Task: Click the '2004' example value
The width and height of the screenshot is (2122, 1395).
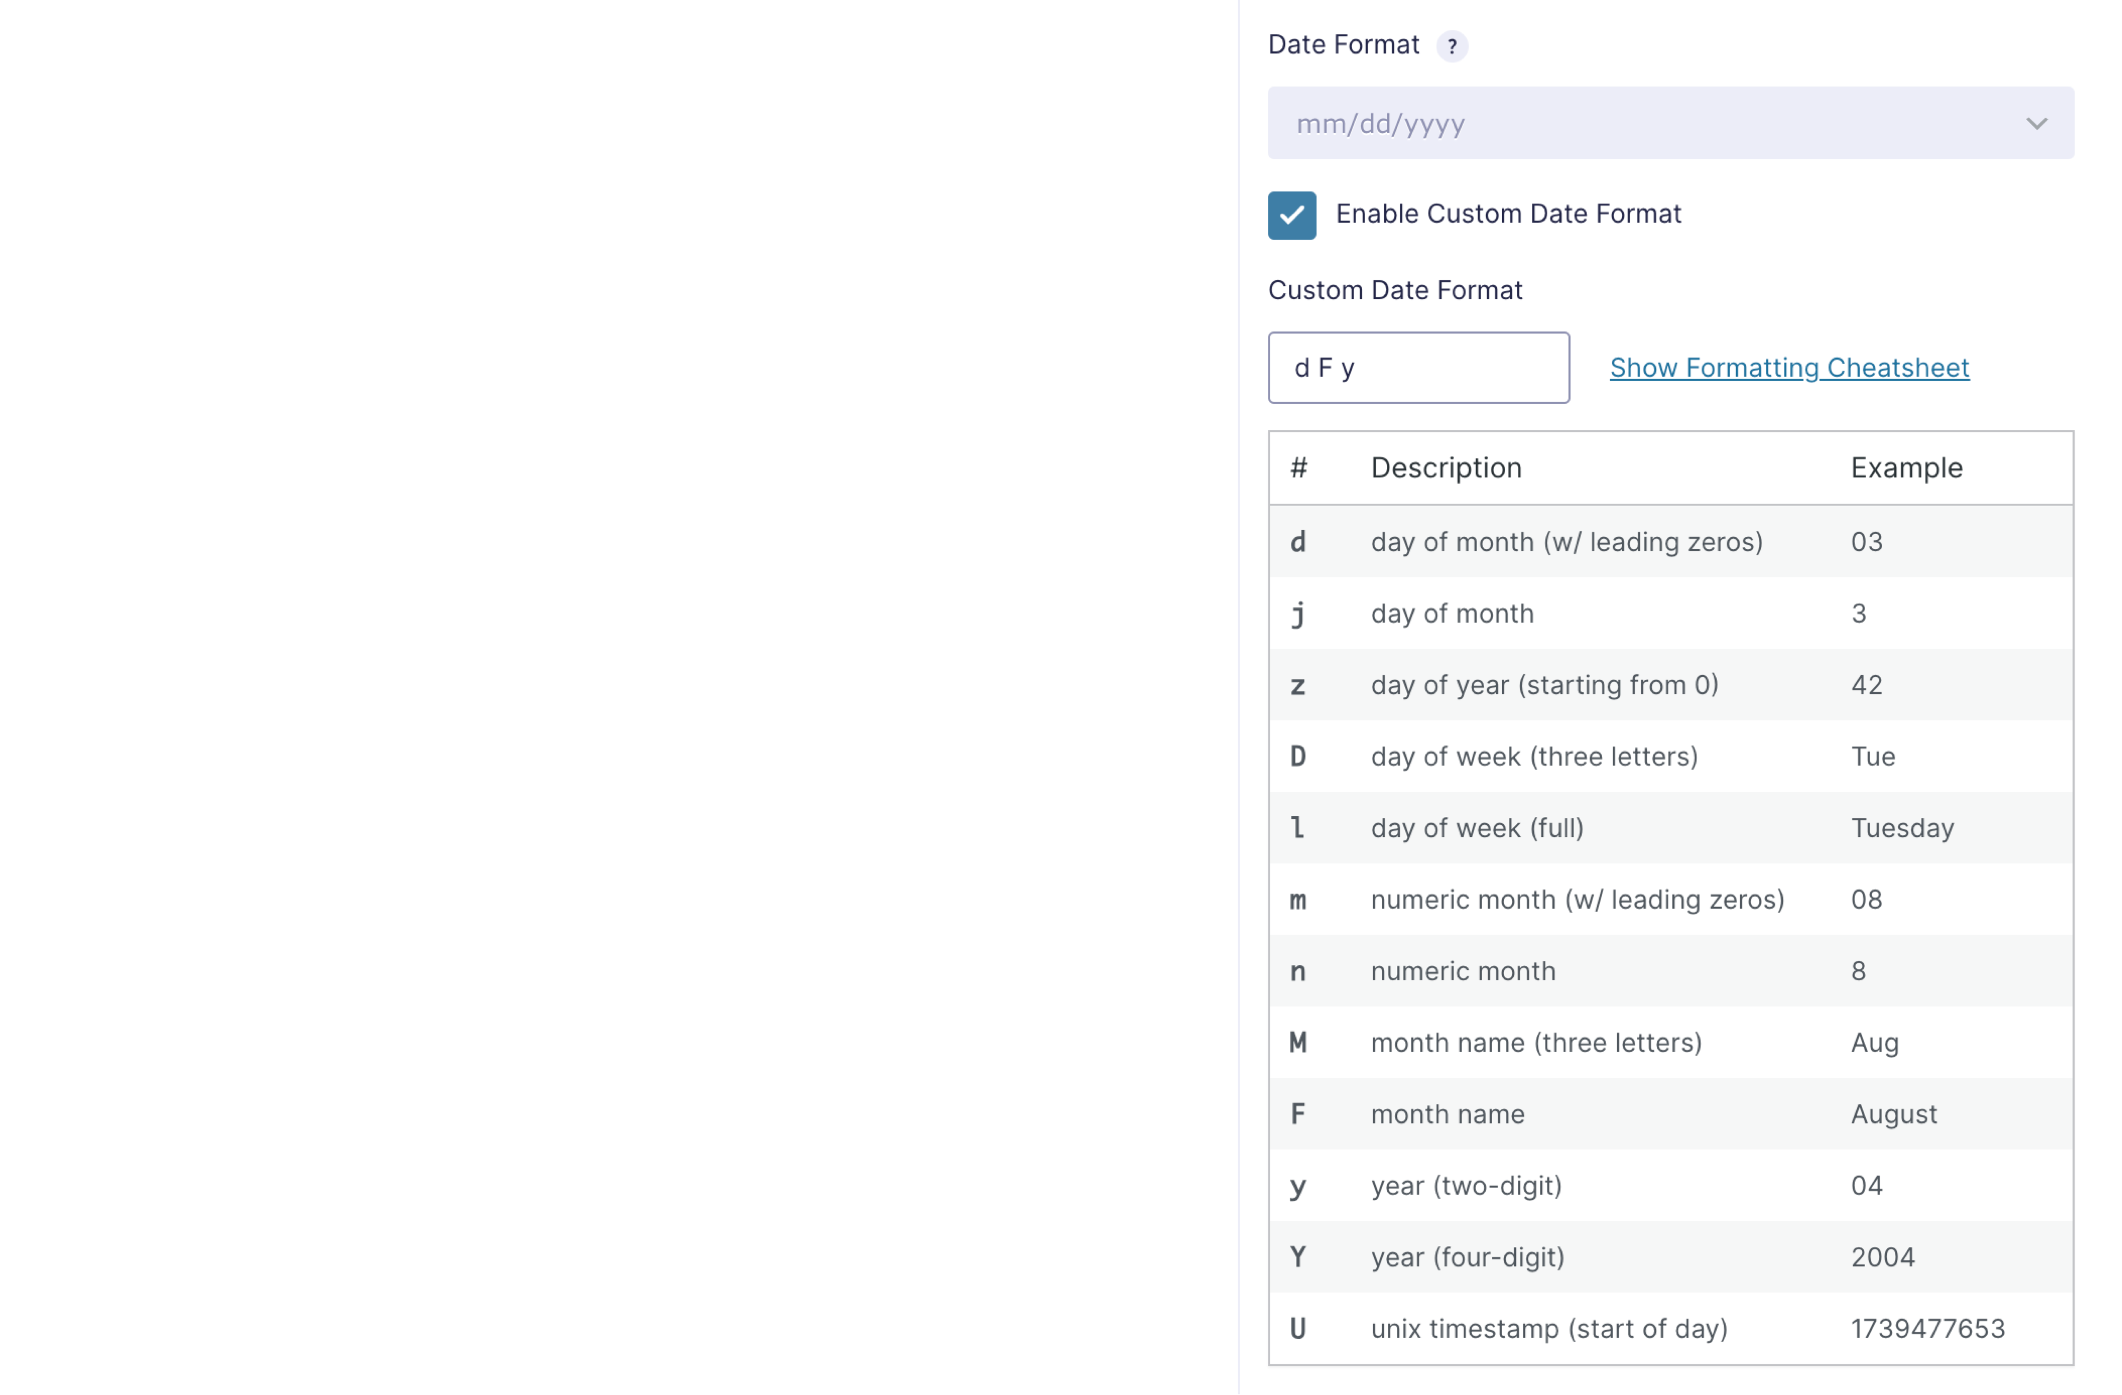Action: pos(1882,1257)
